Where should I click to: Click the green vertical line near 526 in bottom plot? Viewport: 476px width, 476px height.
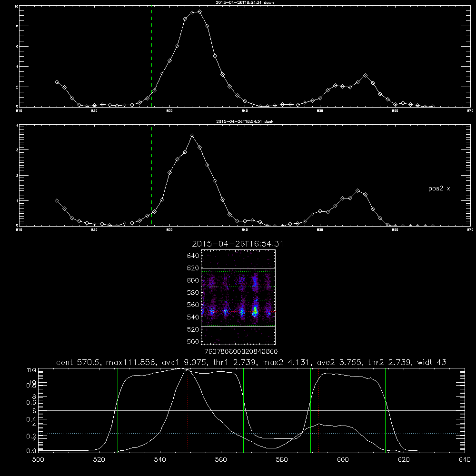point(118,410)
